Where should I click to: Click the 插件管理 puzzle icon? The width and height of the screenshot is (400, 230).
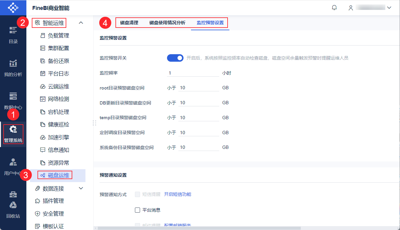[x=37, y=201]
